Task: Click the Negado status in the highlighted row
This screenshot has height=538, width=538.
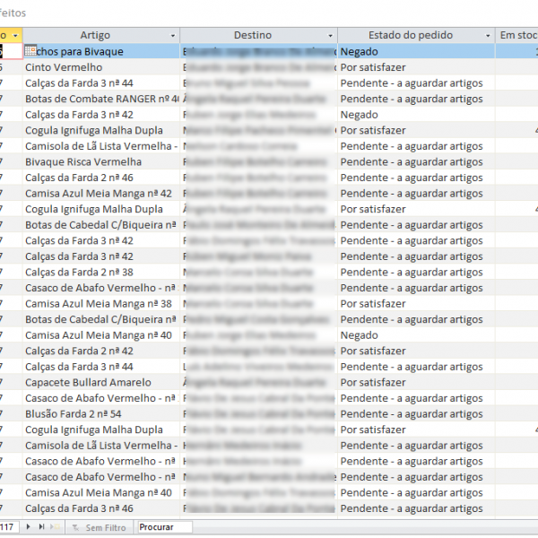Action: (x=359, y=51)
